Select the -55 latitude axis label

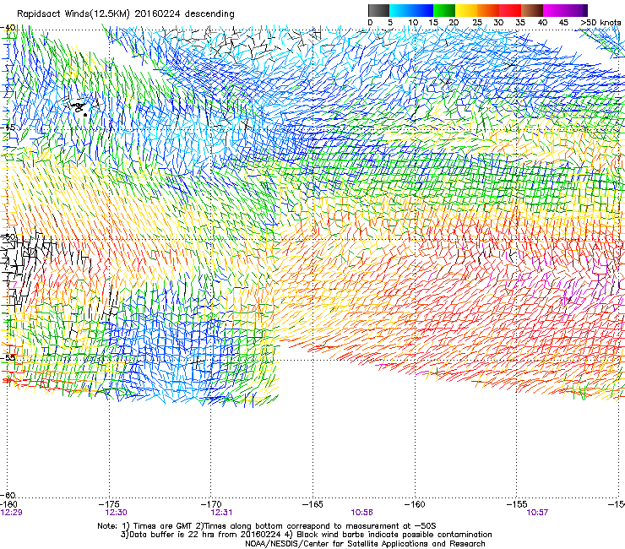click(8, 357)
